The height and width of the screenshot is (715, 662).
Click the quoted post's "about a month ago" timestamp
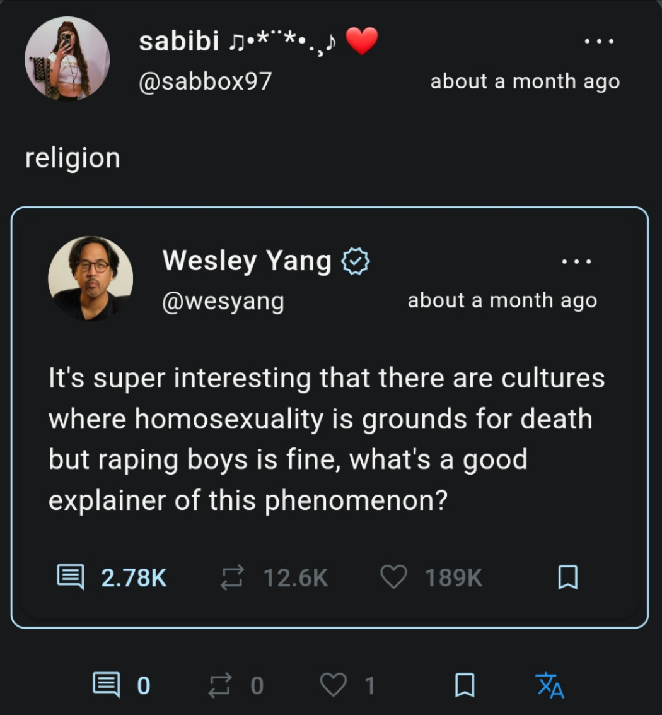(502, 300)
